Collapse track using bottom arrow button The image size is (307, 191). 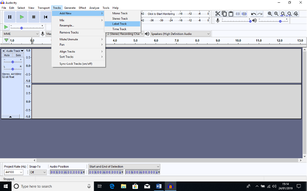11,116
